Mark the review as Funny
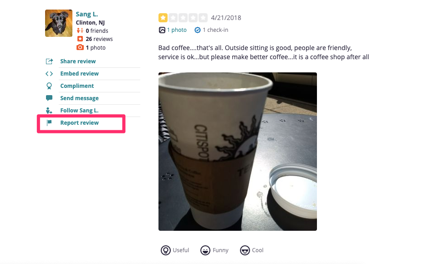This screenshot has width=439, height=264. tap(214, 250)
